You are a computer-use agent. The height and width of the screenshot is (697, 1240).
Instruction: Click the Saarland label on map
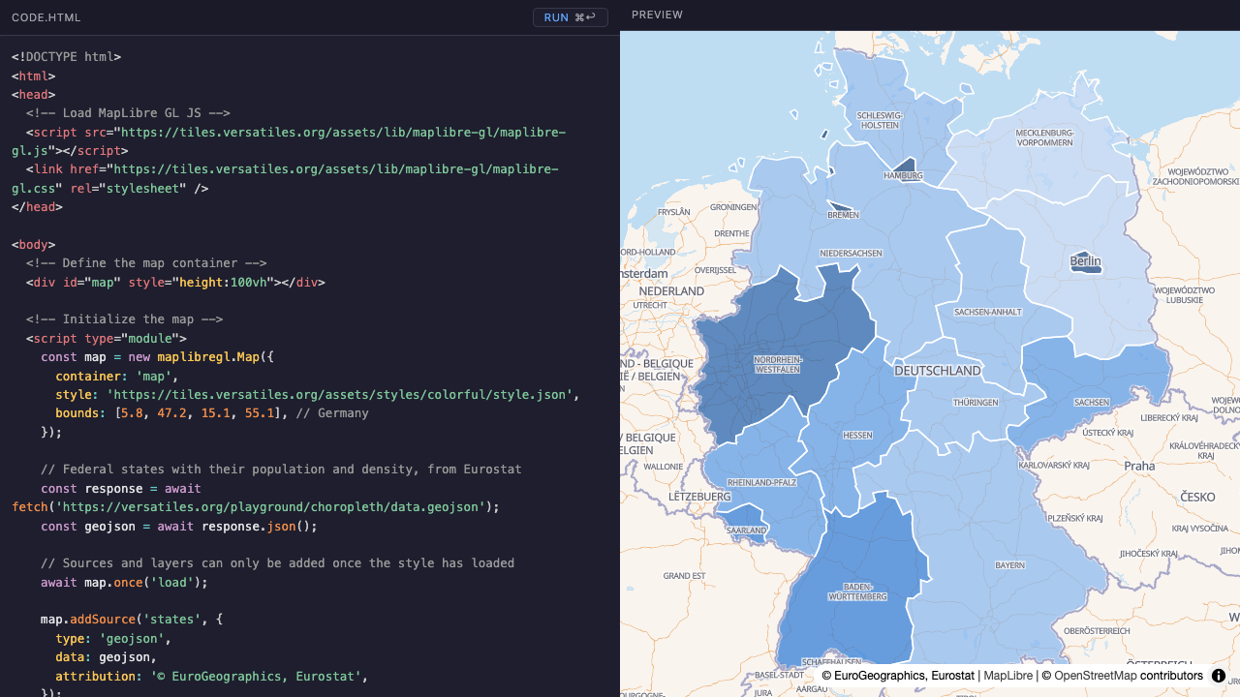[746, 530]
